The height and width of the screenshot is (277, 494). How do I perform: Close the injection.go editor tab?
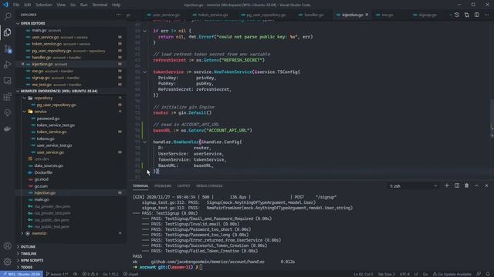367,15
